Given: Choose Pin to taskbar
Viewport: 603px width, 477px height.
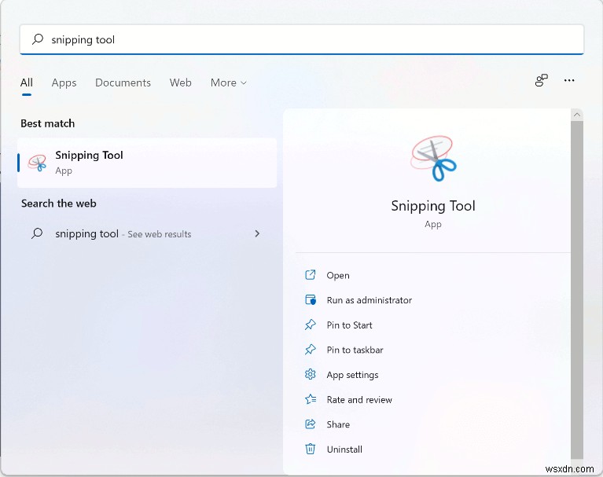Looking at the screenshot, I should (355, 350).
